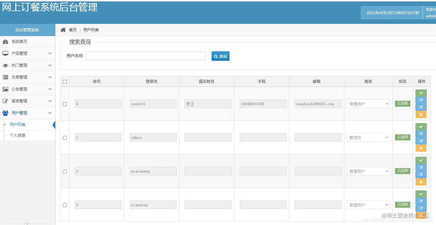Check the box for xiaoming row

click(65, 205)
